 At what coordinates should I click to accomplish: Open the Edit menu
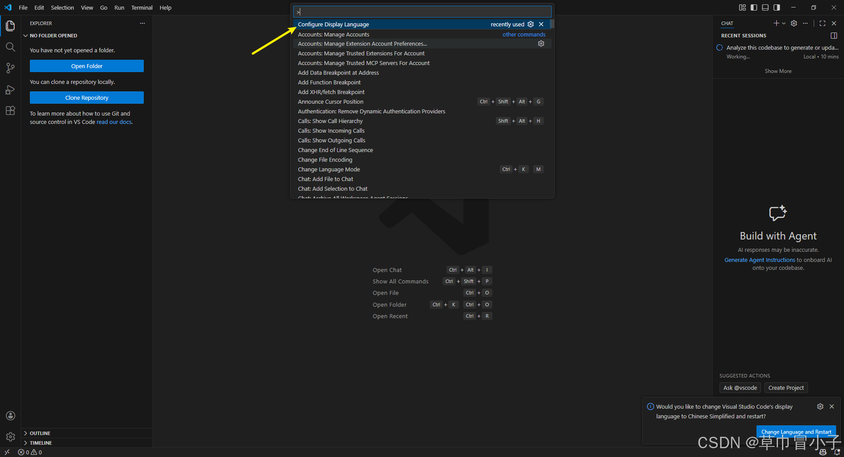click(39, 7)
